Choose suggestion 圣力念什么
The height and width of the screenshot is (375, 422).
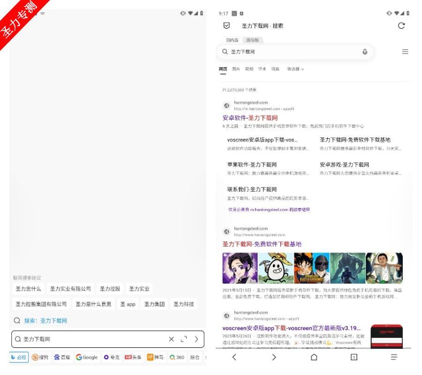(x=28, y=289)
